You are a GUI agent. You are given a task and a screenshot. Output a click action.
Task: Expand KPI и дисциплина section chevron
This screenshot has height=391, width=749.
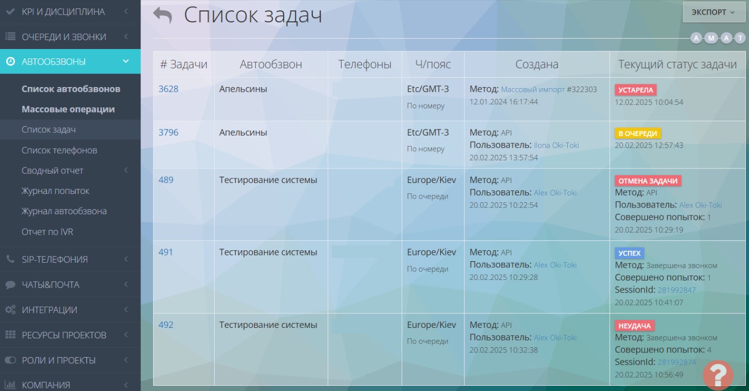(126, 11)
